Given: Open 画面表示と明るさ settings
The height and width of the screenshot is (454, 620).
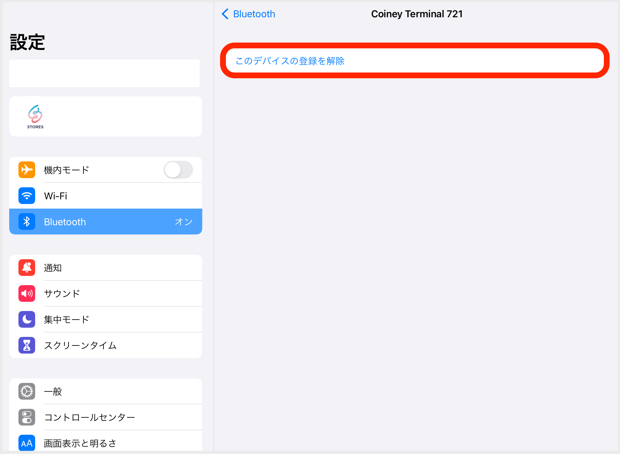Looking at the screenshot, I should point(106,440).
